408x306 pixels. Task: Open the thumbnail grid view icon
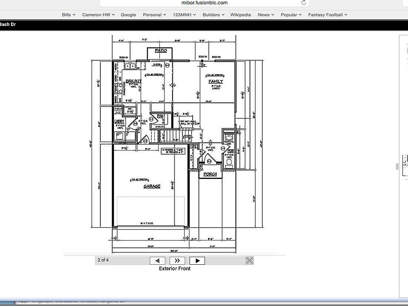coord(249,261)
